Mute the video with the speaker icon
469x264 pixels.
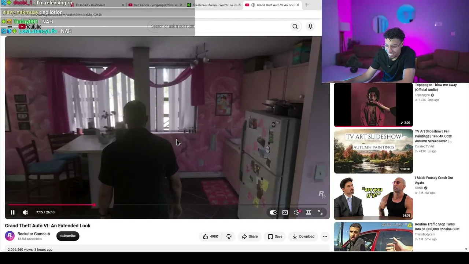pos(25,212)
